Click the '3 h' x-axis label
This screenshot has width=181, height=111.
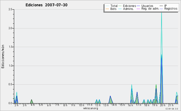click(24, 105)
